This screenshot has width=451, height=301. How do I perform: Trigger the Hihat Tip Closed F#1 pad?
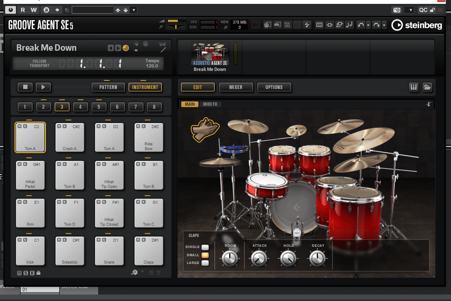coord(109,213)
